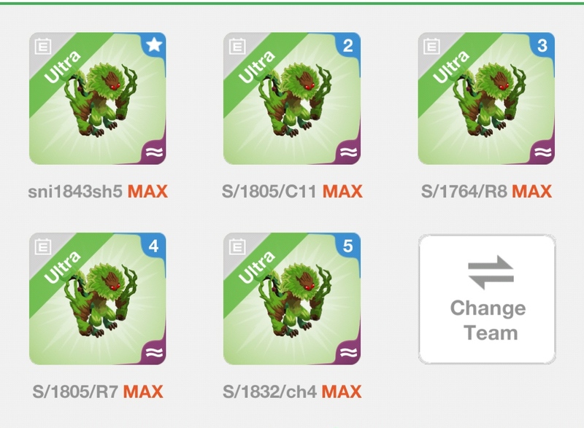Click the sni1843sh5 MAX name label
The width and height of the screenshot is (584, 428).
click(x=98, y=192)
